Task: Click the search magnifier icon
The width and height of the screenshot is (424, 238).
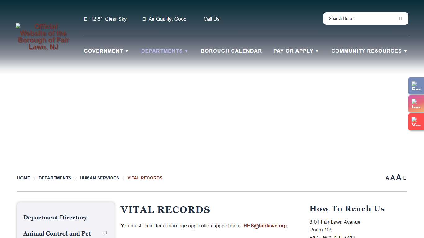Action: pyautogui.click(x=401, y=19)
